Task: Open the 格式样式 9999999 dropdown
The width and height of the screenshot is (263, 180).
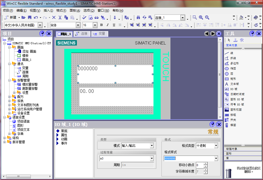Action: (x=216, y=158)
